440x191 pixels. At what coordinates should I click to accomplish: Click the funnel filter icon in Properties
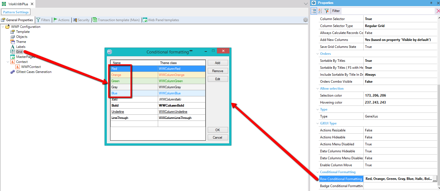327,11
